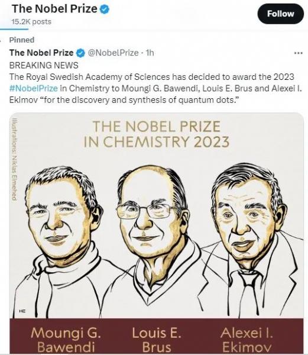This screenshot has height=355, width=308.
Task: Select the active tab's blue underline indicator
Action: click(x=14, y=29)
